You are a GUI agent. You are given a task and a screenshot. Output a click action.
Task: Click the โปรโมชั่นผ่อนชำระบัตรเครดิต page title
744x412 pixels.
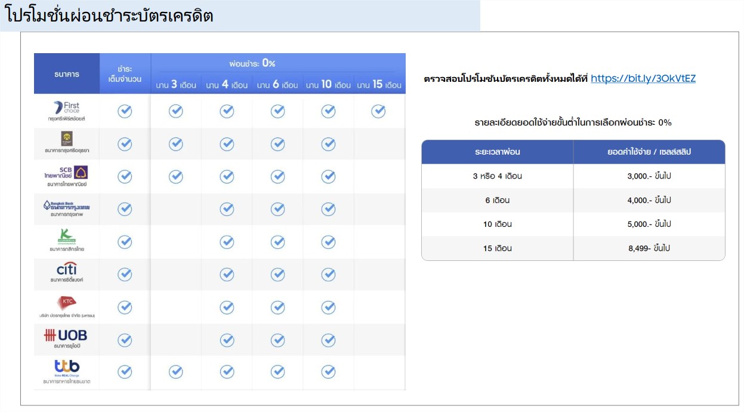click(x=109, y=16)
